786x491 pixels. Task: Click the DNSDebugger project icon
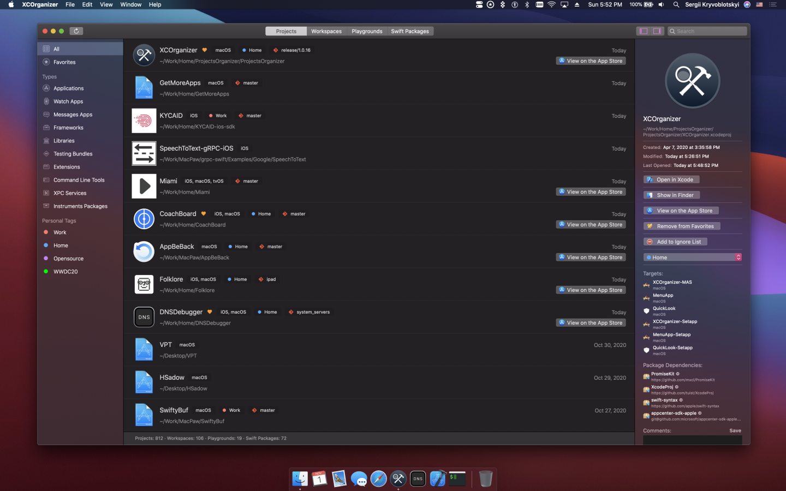(144, 317)
